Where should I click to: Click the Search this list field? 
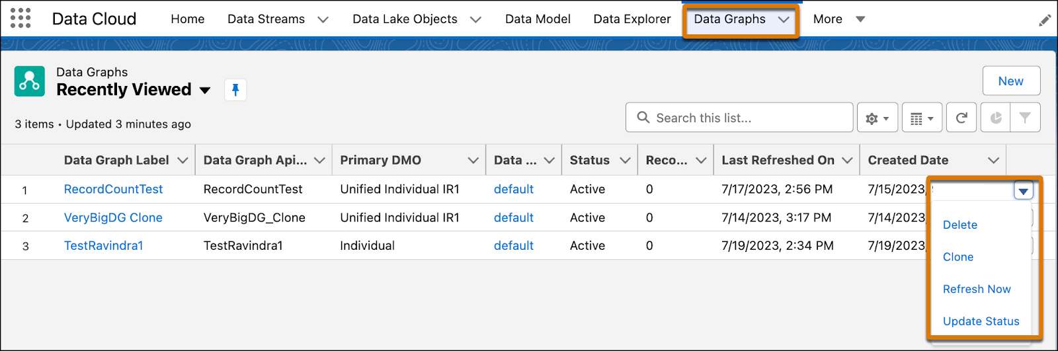coord(739,118)
